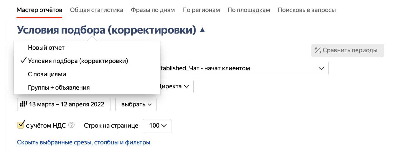393x152 pixels.
Task: Switch to 'Поисковые запросы' tab
Action: coord(307,10)
